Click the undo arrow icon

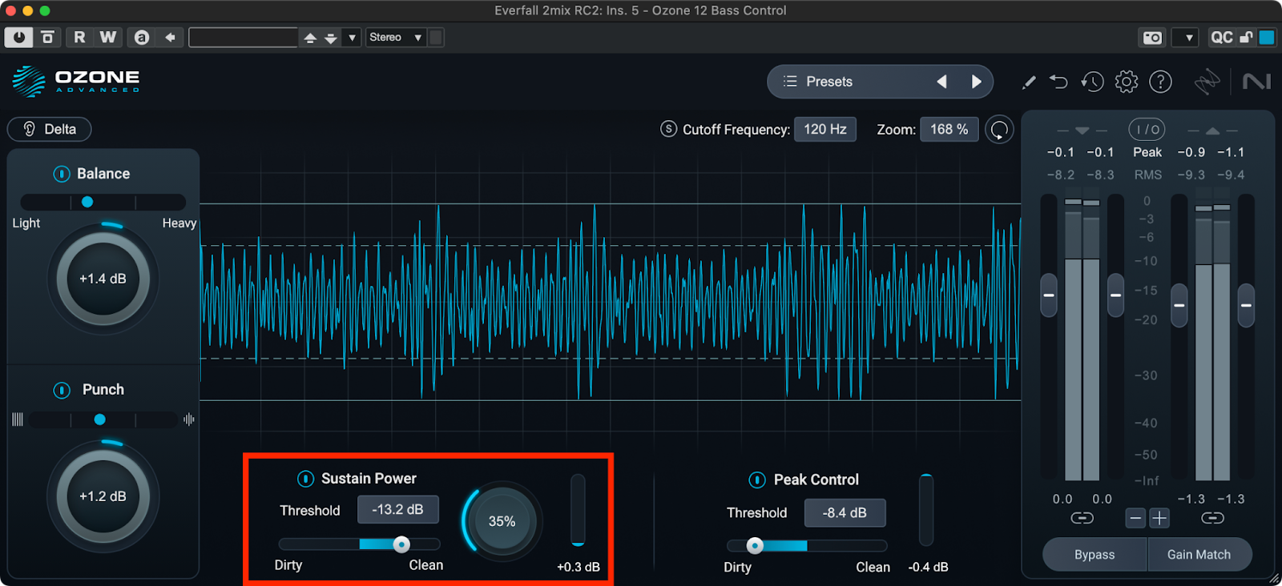(x=1058, y=82)
